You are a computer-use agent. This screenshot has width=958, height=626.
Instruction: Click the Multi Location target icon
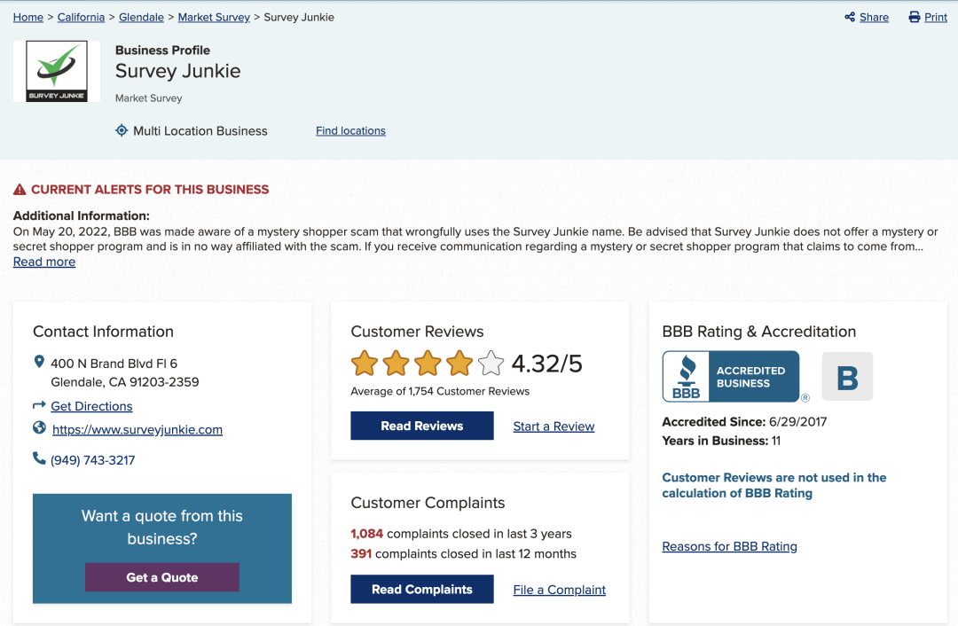(x=122, y=130)
